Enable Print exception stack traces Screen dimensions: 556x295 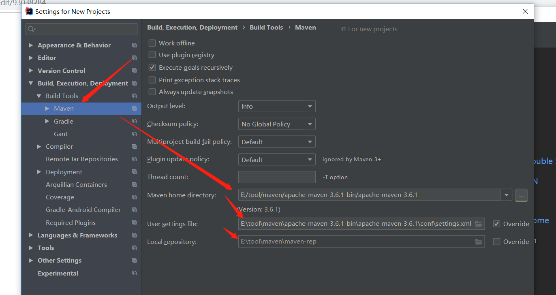click(152, 80)
